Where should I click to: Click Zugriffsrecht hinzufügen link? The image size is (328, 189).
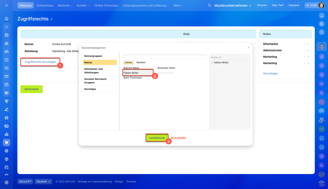pyautogui.click(x=40, y=62)
